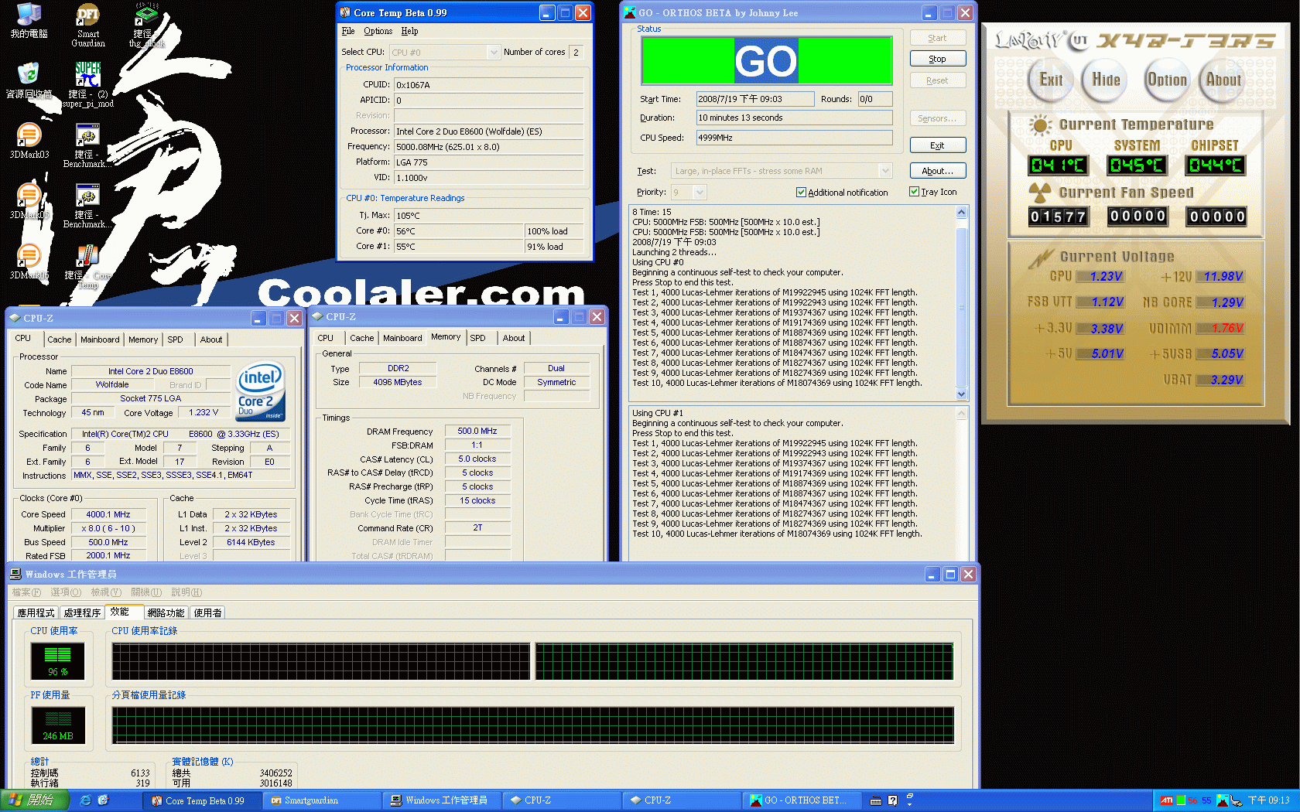The image size is (1300, 812).
Task: Open the Recycle Bin desktop icon
Action: 29,80
